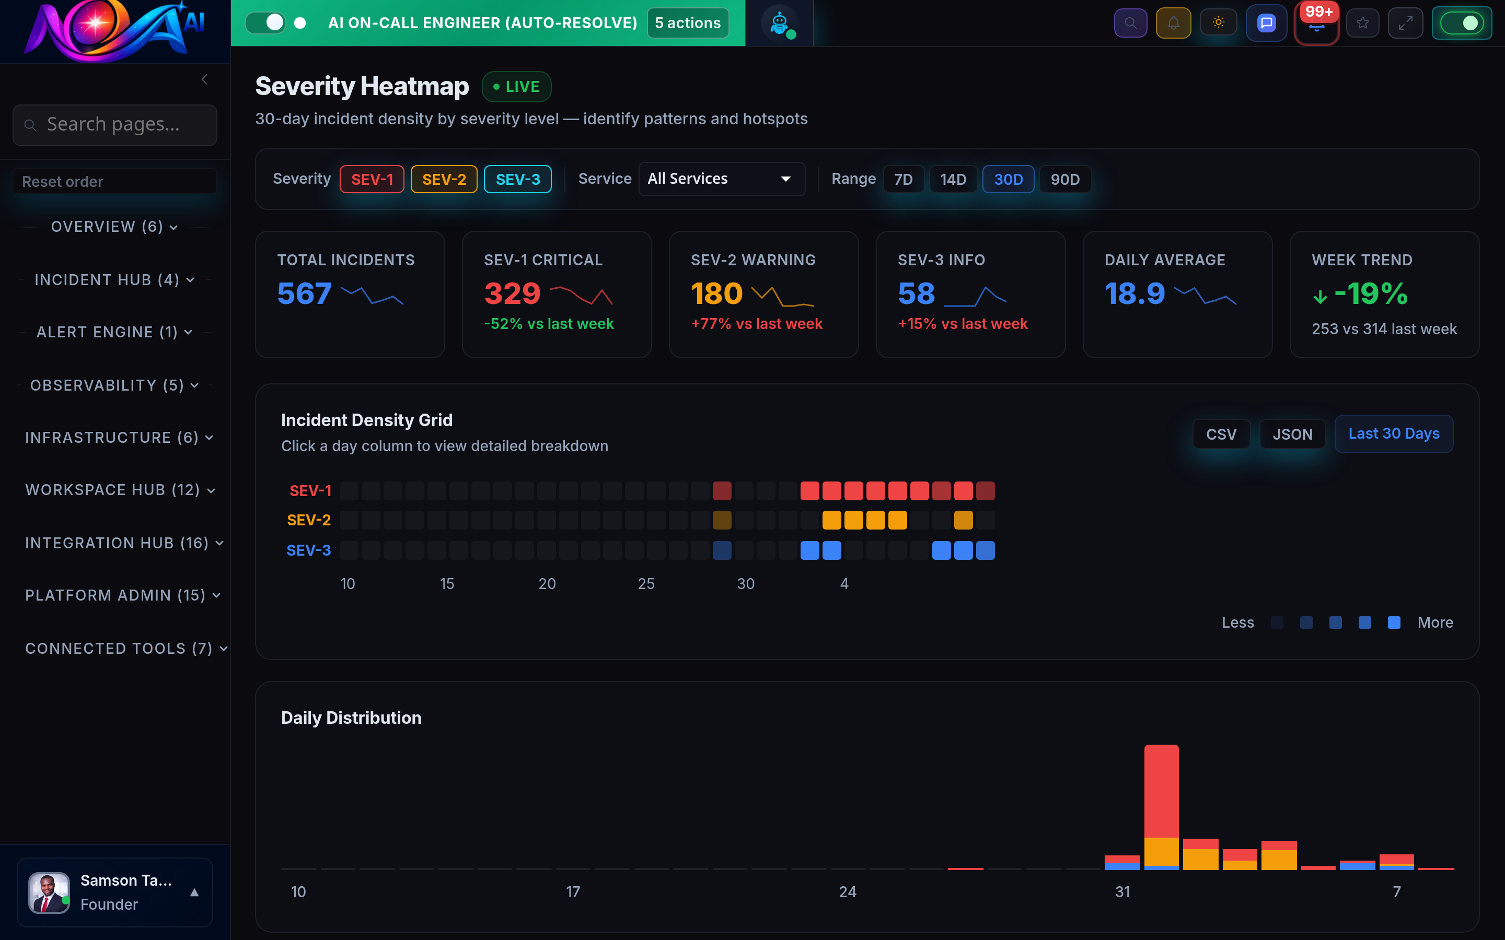Switch range to 90D
This screenshot has height=940, width=1505.
point(1066,179)
